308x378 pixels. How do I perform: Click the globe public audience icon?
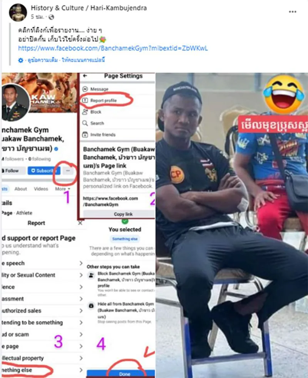(x=51, y=17)
